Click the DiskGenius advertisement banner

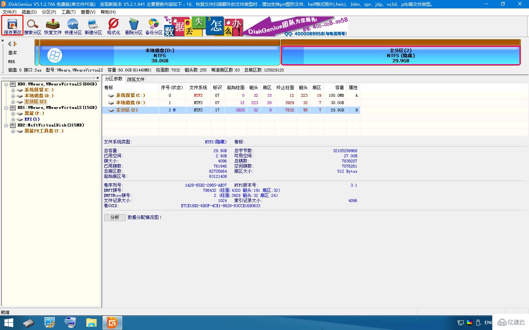click(256, 26)
